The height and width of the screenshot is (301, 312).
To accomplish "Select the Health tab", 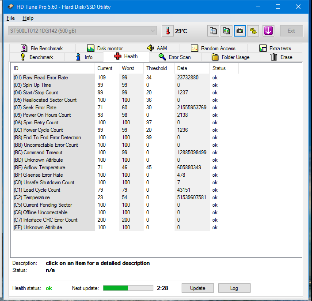I will [126, 56].
